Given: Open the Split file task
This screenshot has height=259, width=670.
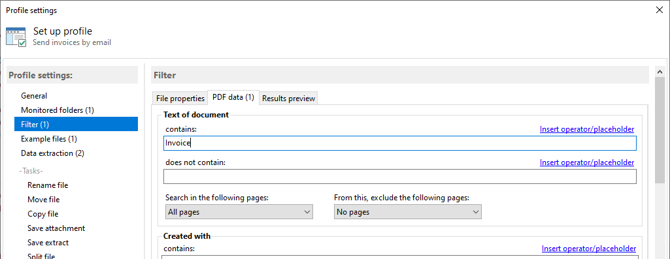Looking at the screenshot, I should (x=41, y=256).
